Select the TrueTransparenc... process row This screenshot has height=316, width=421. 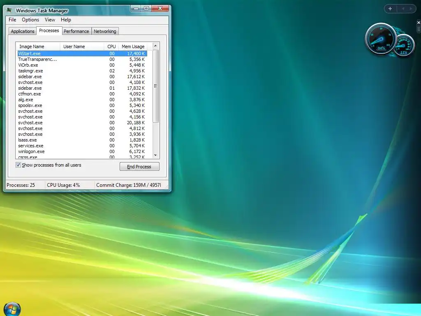82,59
